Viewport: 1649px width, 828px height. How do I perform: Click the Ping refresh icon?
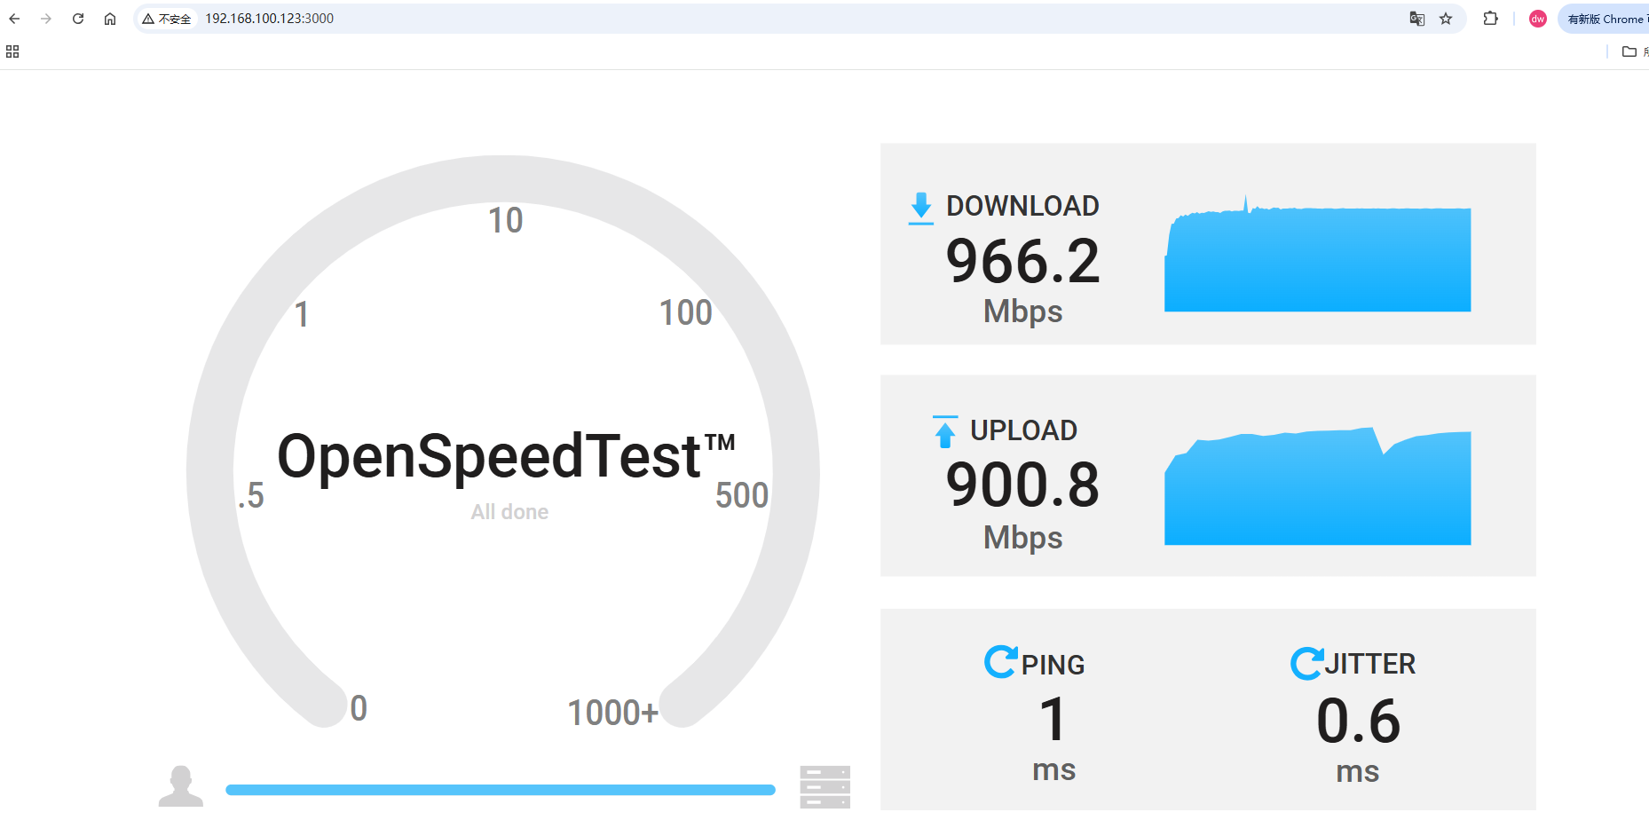click(x=1001, y=662)
